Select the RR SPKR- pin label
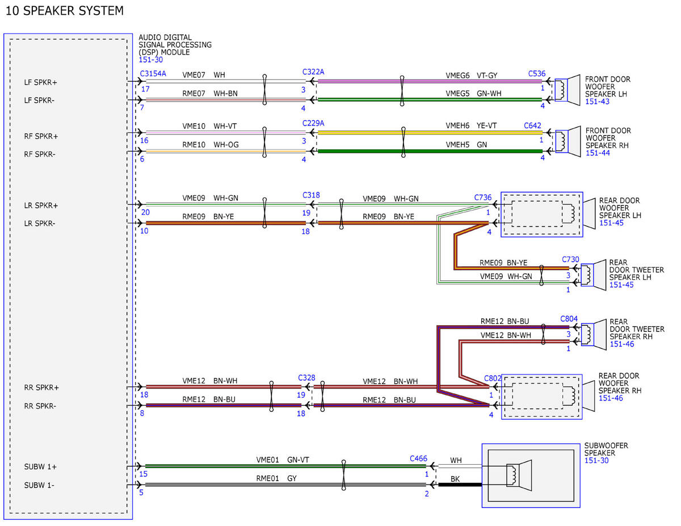The width and height of the screenshot is (681, 526). 41,406
